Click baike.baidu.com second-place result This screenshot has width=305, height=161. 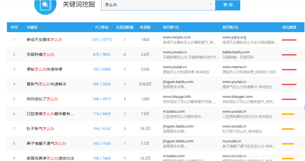point(236,52)
